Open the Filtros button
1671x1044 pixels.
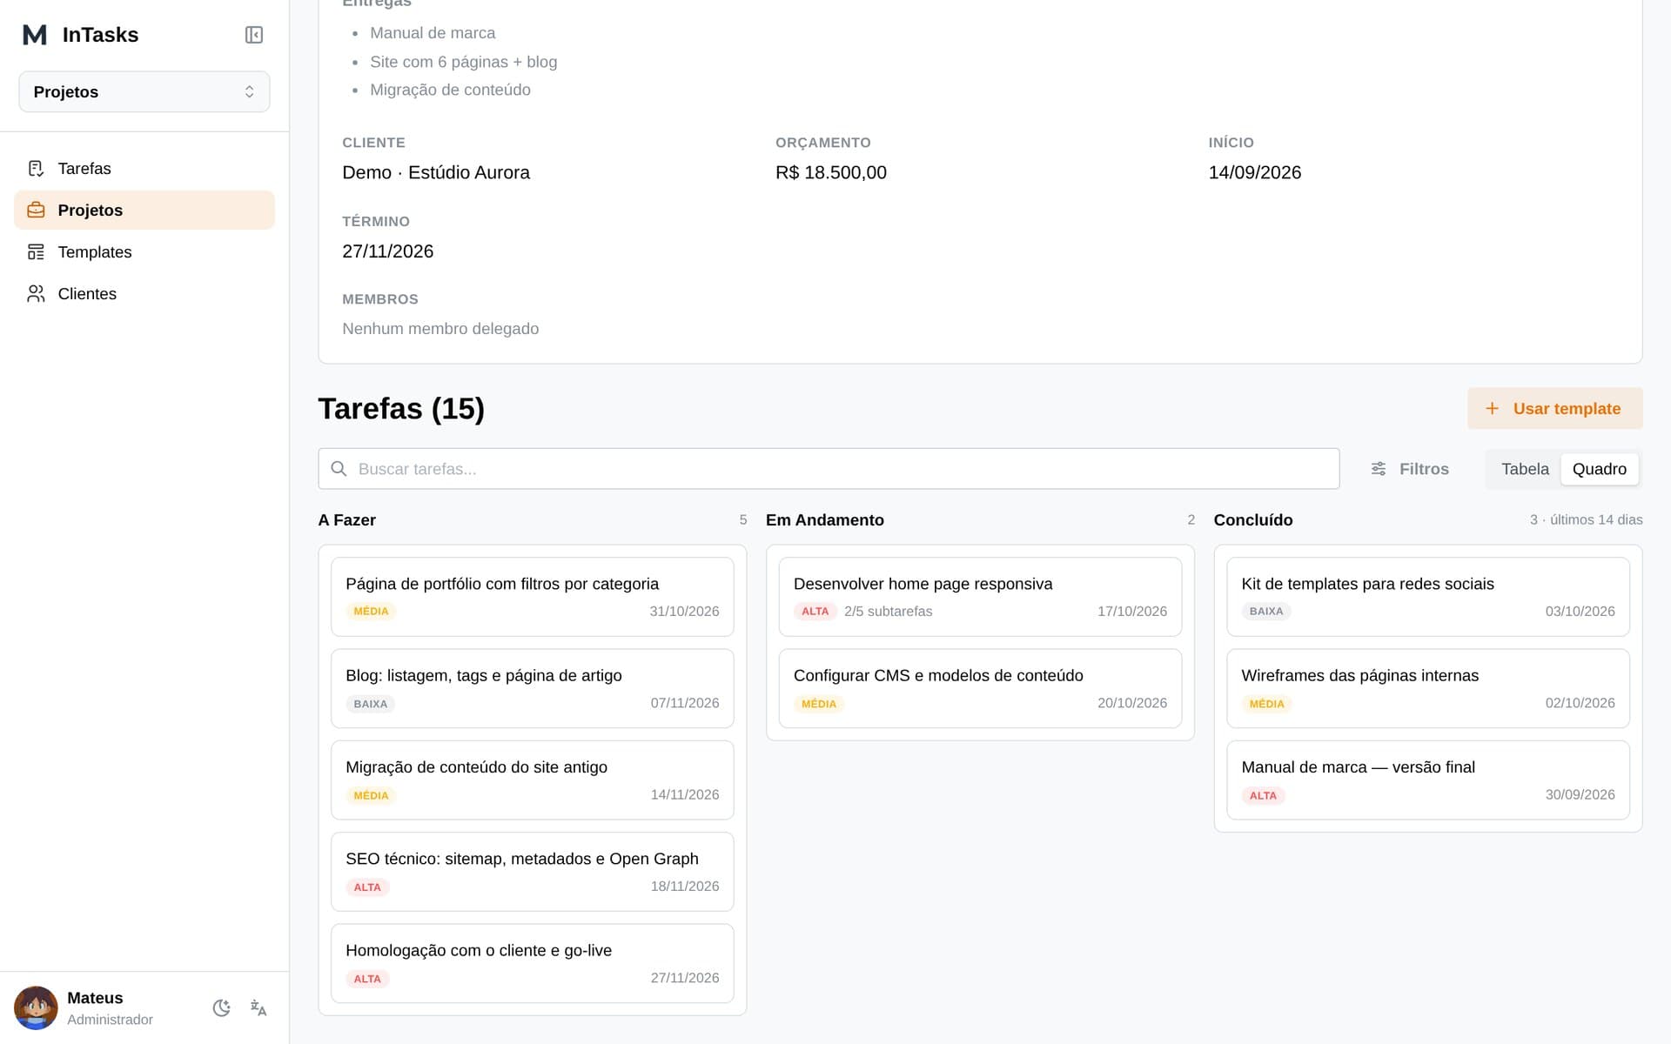click(x=1410, y=469)
